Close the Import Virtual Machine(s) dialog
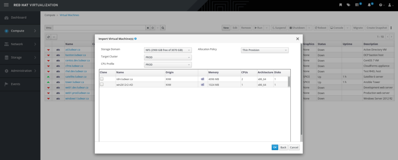This screenshot has height=160, width=398. [x=297, y=39]
